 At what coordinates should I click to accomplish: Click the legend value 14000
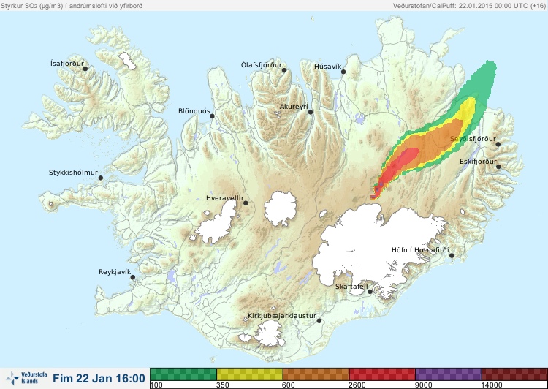[492, 385]
